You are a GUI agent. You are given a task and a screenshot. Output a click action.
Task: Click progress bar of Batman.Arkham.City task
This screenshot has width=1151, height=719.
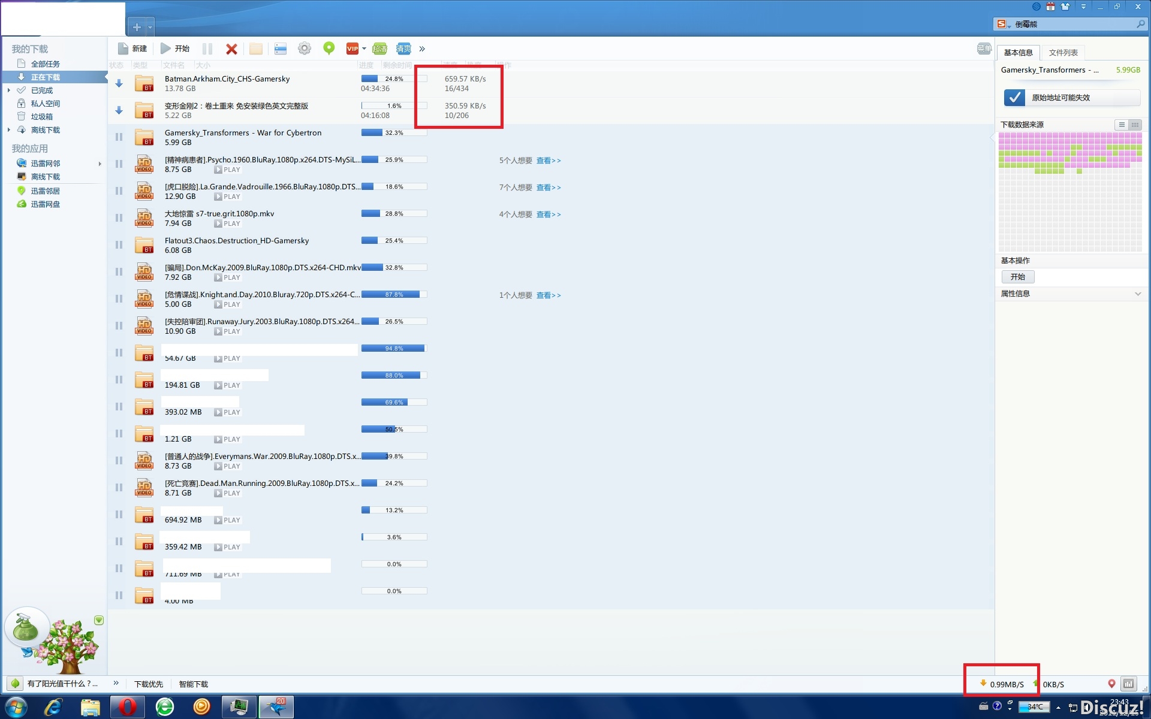394,78
